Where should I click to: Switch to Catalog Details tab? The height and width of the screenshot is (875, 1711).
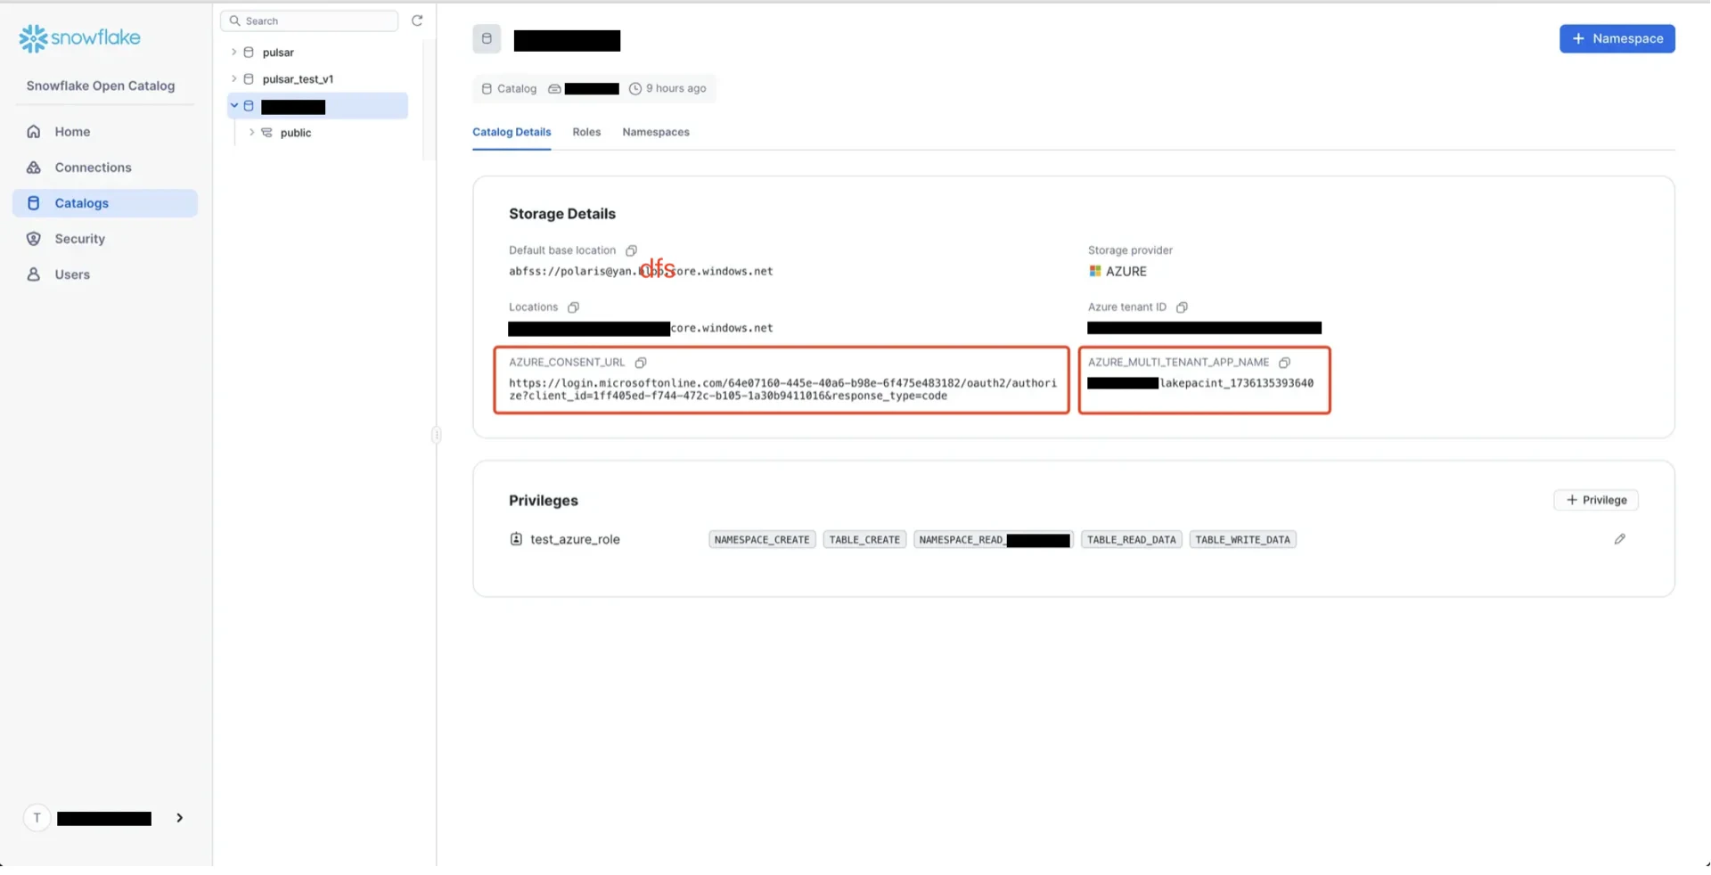(512, 132)
